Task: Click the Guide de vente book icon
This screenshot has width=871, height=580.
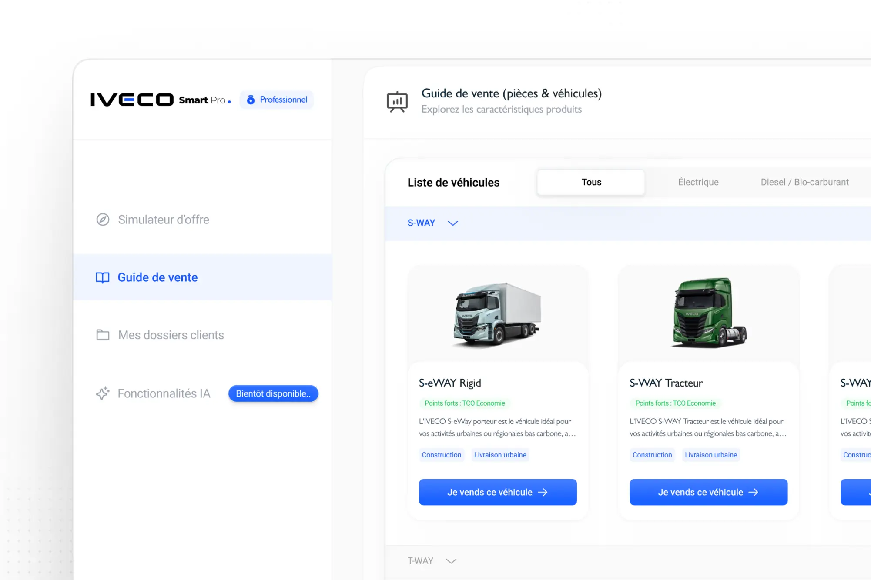Action: (x=103, y=277)
